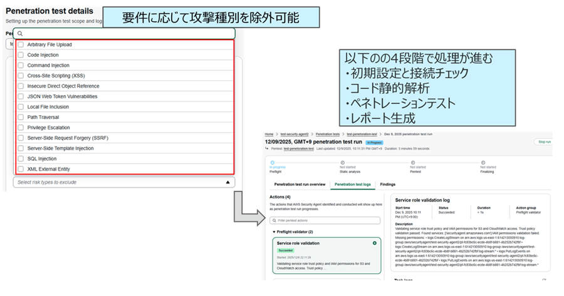Select the Server-Side Request Forgery (SSRF) checkbox

point(21,138)
